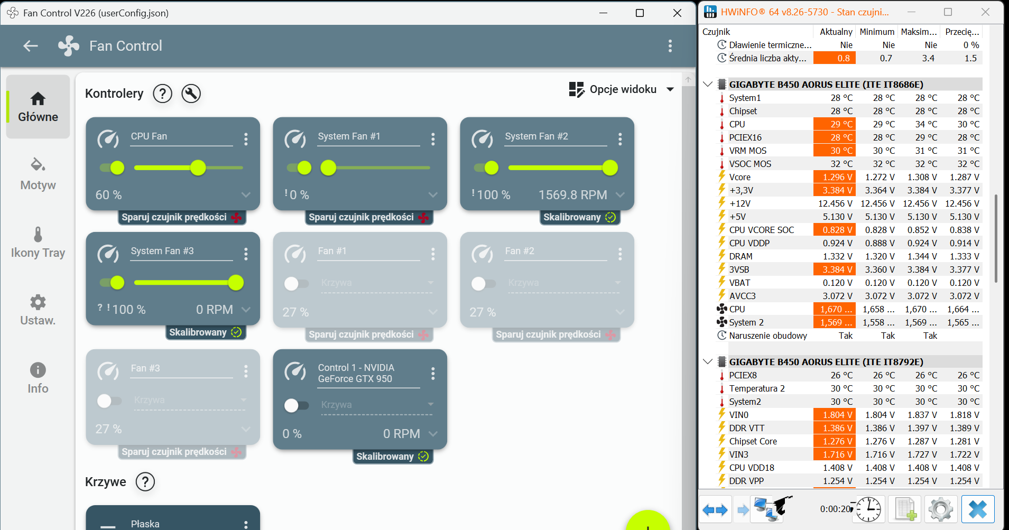Open HWiNFO sensor settings gear
The width and height of the screenshot is (1009, 530).
click(x=940, y=510)
